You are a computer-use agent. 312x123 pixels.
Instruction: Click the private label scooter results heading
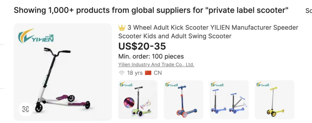click(x=151, y=11)
